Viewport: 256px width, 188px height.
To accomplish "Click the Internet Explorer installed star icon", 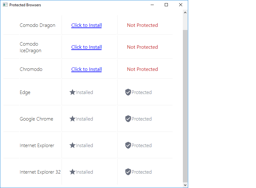I will click(x=72, y=146).
